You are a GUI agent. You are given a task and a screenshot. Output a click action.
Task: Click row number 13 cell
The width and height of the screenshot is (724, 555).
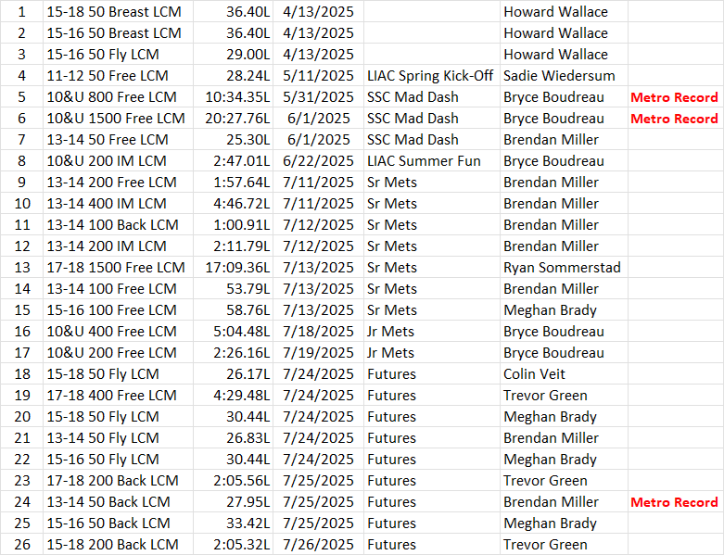[x=22, y=268]
